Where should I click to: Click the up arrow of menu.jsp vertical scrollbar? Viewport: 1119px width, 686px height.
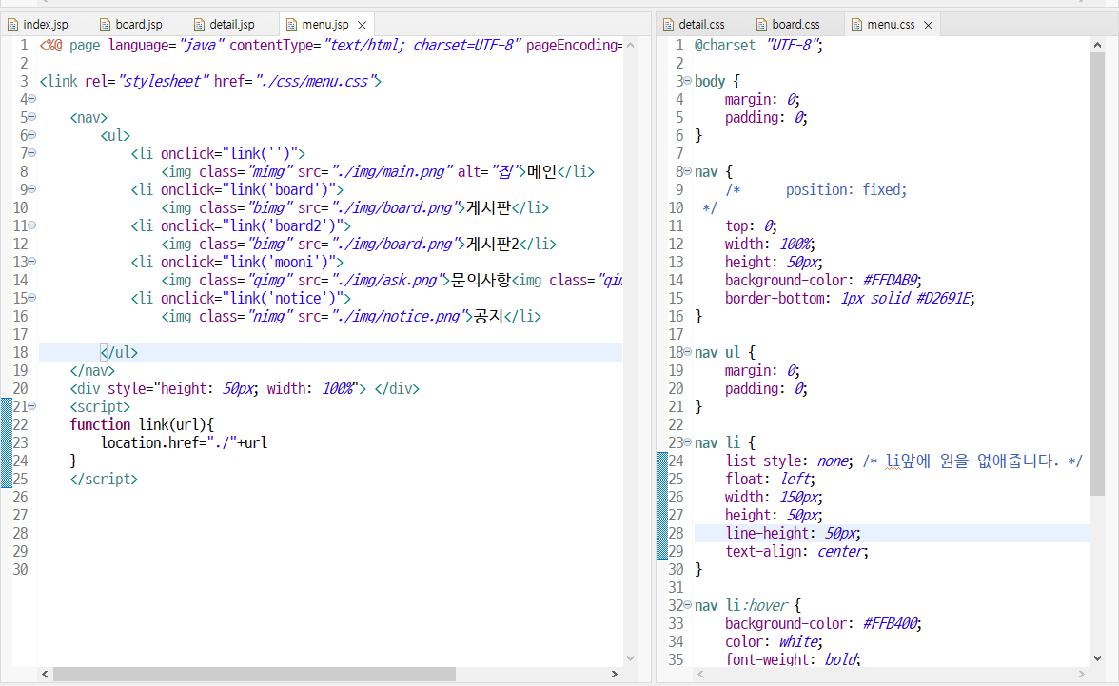(x=630, y=45)
